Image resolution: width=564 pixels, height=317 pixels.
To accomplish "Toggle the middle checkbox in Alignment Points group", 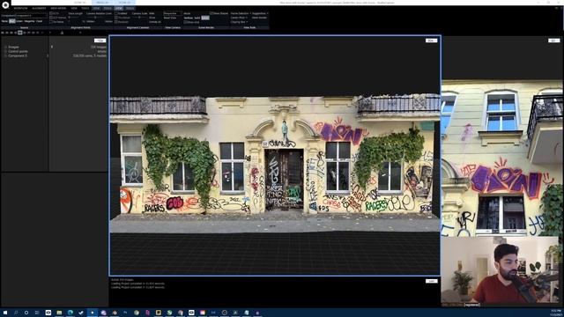I will click(x=51, y=18).
